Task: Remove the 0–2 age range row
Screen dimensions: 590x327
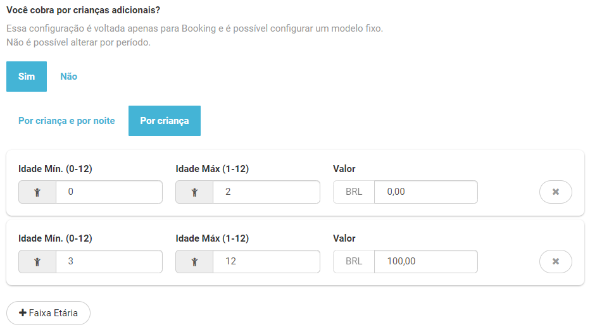Action: 555,192
